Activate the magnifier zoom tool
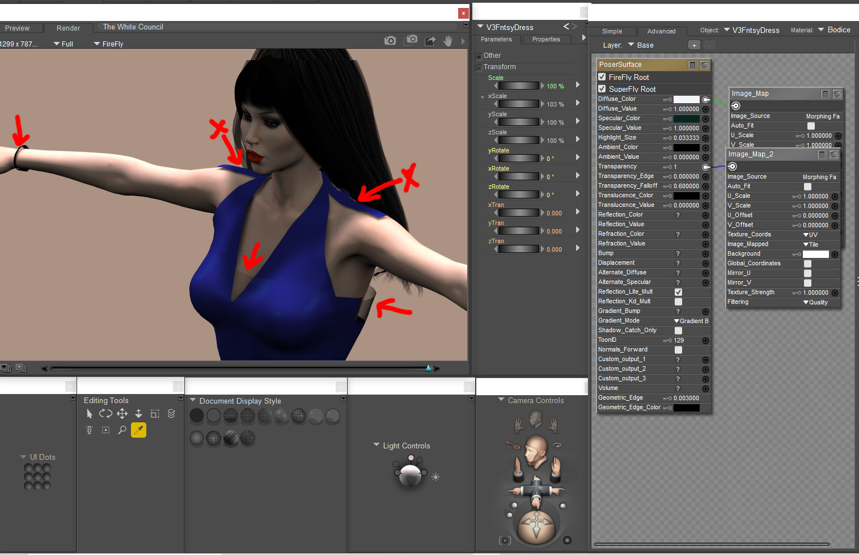 pos(122,430)
